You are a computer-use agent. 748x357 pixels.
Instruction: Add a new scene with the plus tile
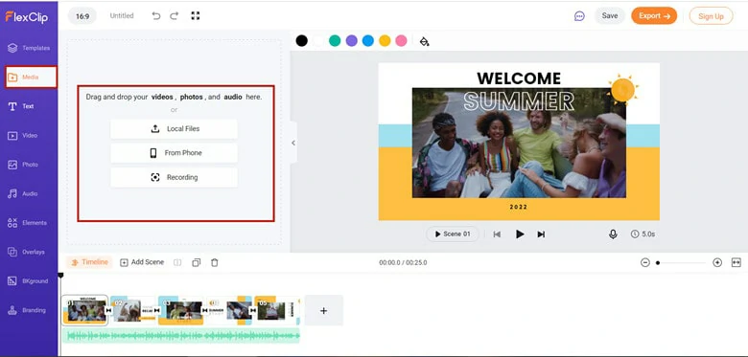click(323, 310)
